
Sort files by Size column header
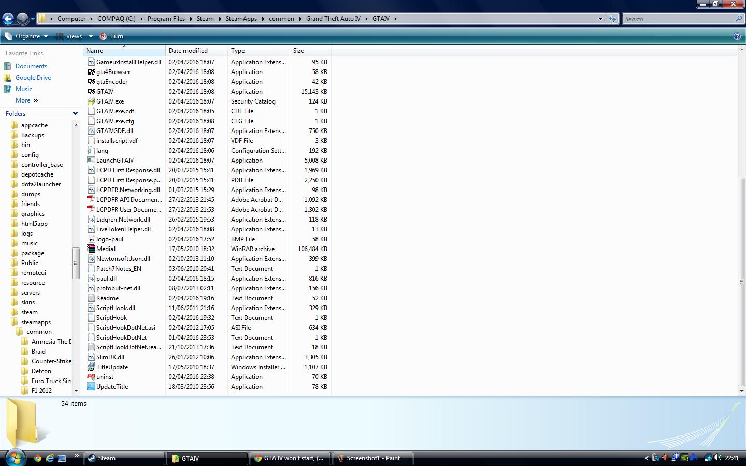coord(311,51)
